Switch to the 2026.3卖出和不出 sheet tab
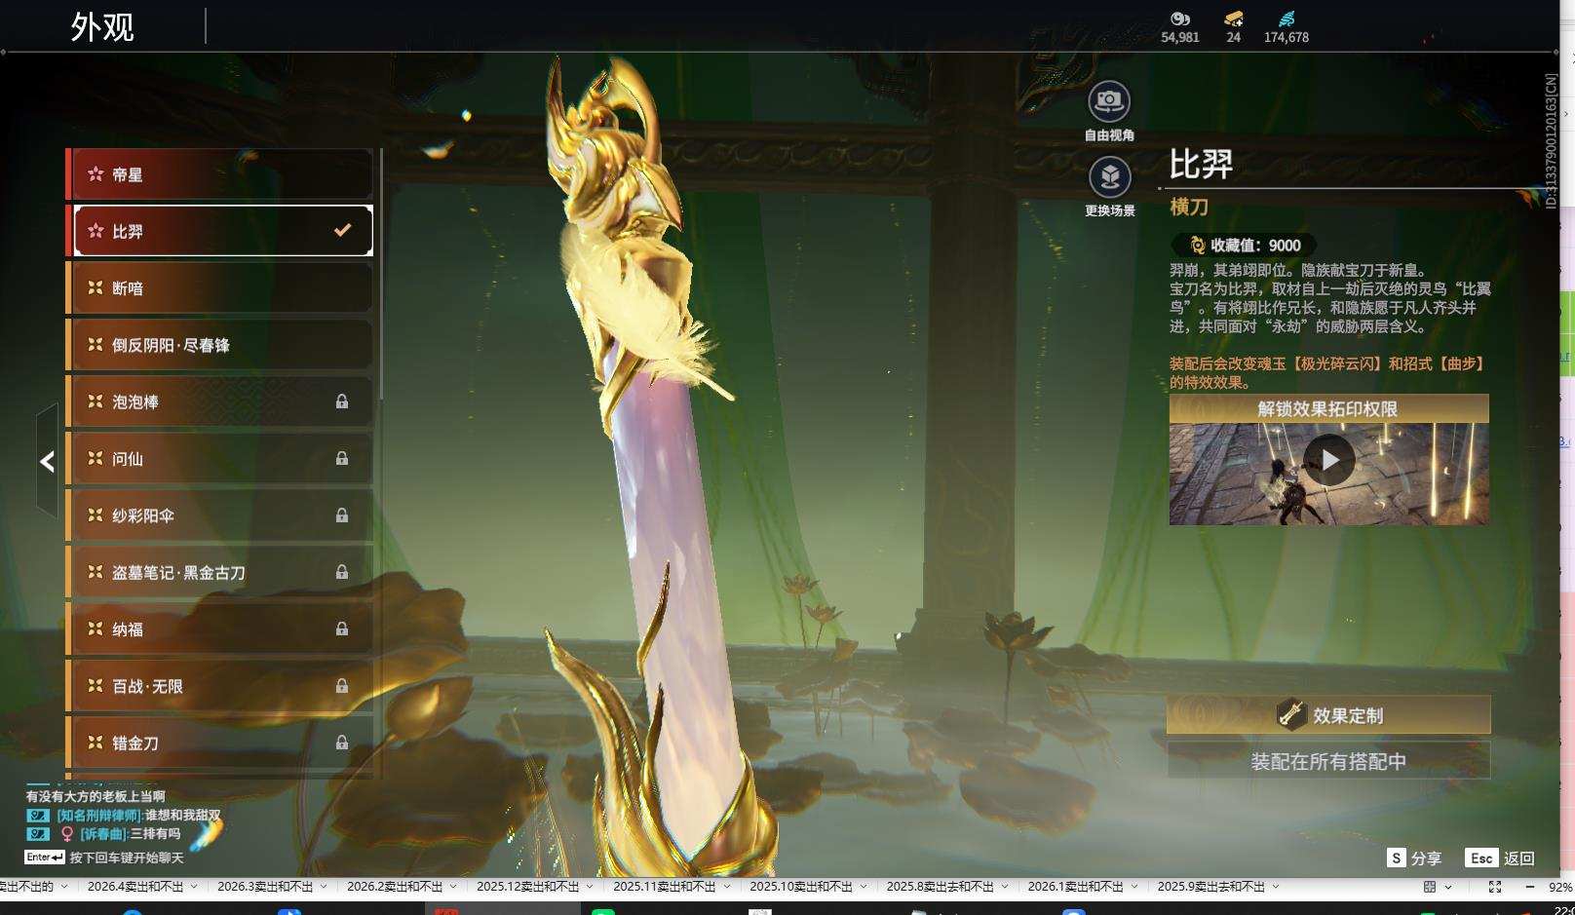The height and width of the screenshot is (915, 1575). [265, 887]
